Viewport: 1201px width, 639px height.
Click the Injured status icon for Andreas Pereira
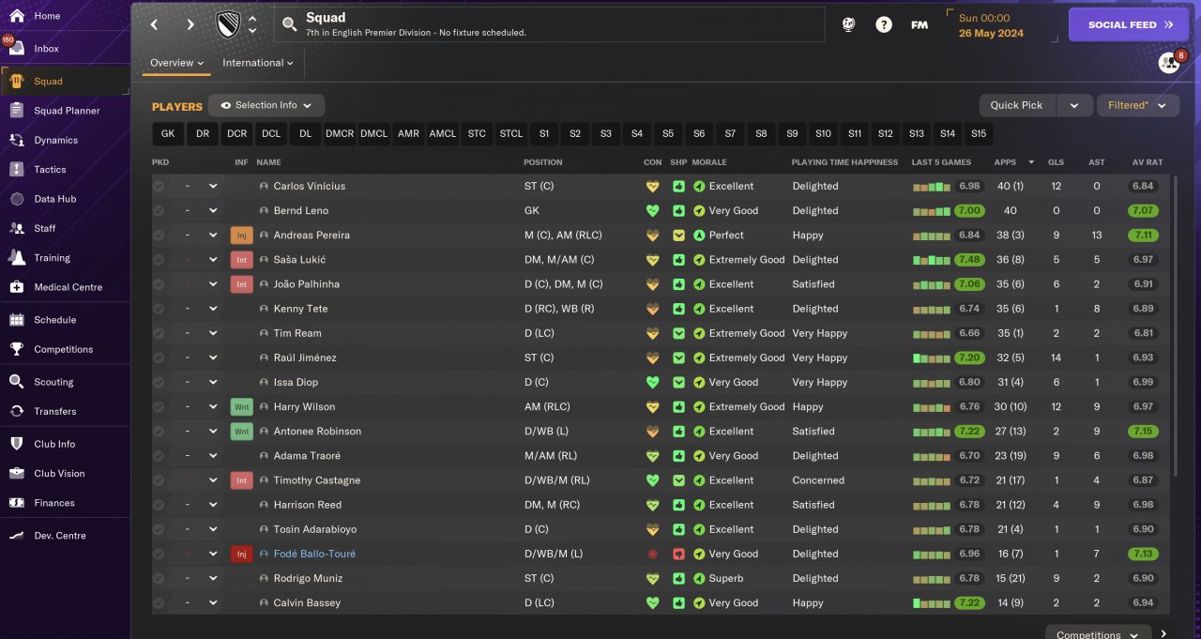241,236
